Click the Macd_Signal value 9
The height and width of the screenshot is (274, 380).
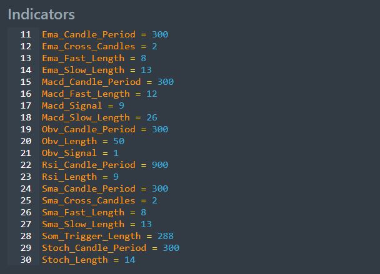point(122,105)
